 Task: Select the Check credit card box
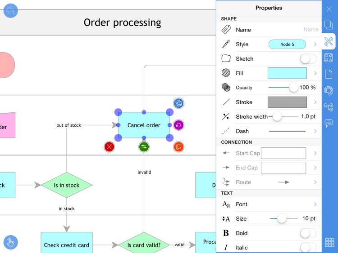click(x=67, y=243)
